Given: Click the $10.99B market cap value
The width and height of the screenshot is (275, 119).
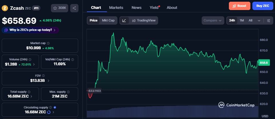Looking at the screenshot, I should tap(33, 48).
